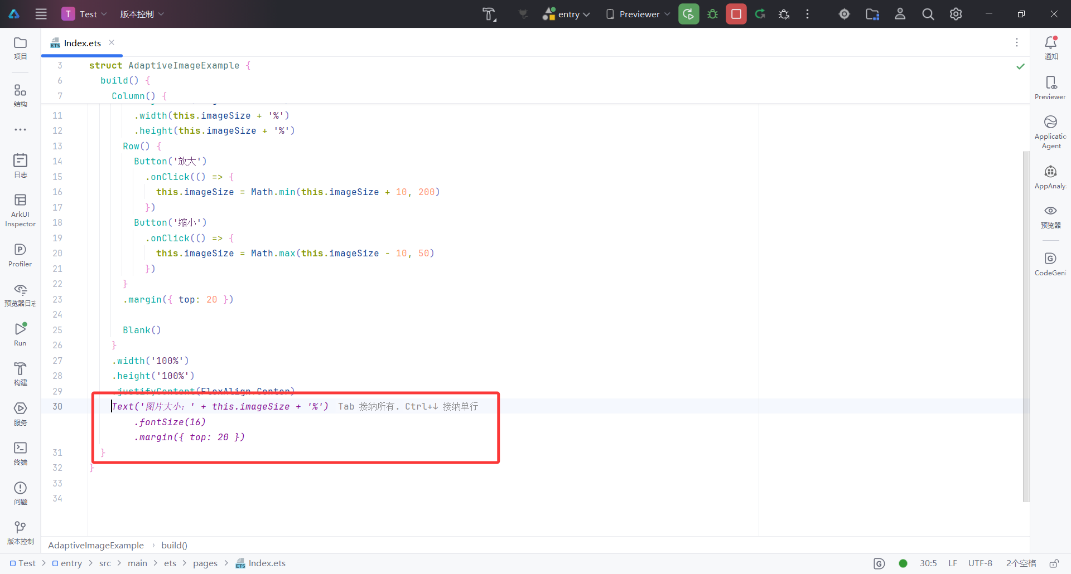Open the entry module selector

(566, 14)
